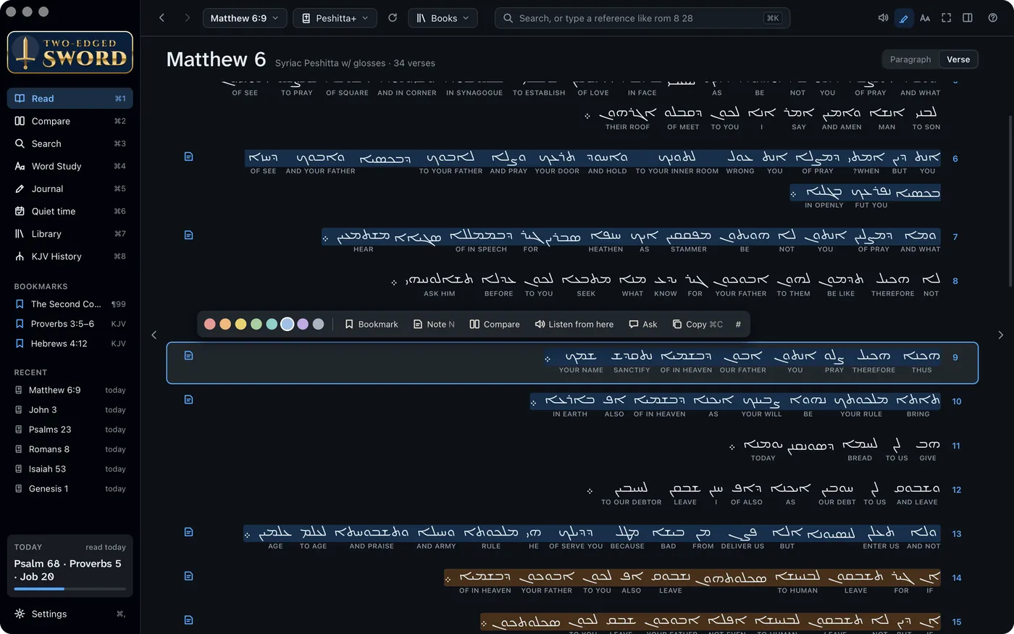Screen dimensions: 1014x634
Task: Click the search or reference input field
Action: click(x=642, y=18)
